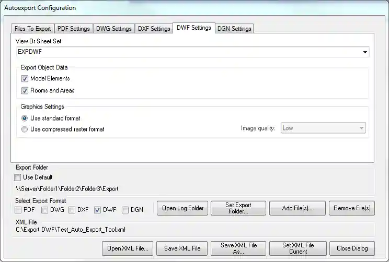Viewport: 389px width, 262px height.
Task: Toggle the Rooms and Areas checkbox
Action: pyautogui.click(x=25, y=90)
